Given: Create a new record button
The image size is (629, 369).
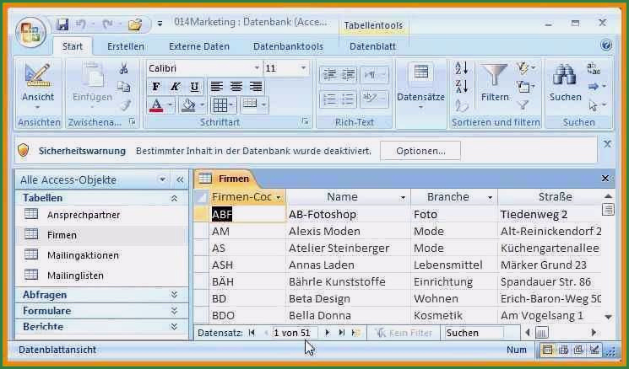Looking at the screenshot, I should coord(355,333).
